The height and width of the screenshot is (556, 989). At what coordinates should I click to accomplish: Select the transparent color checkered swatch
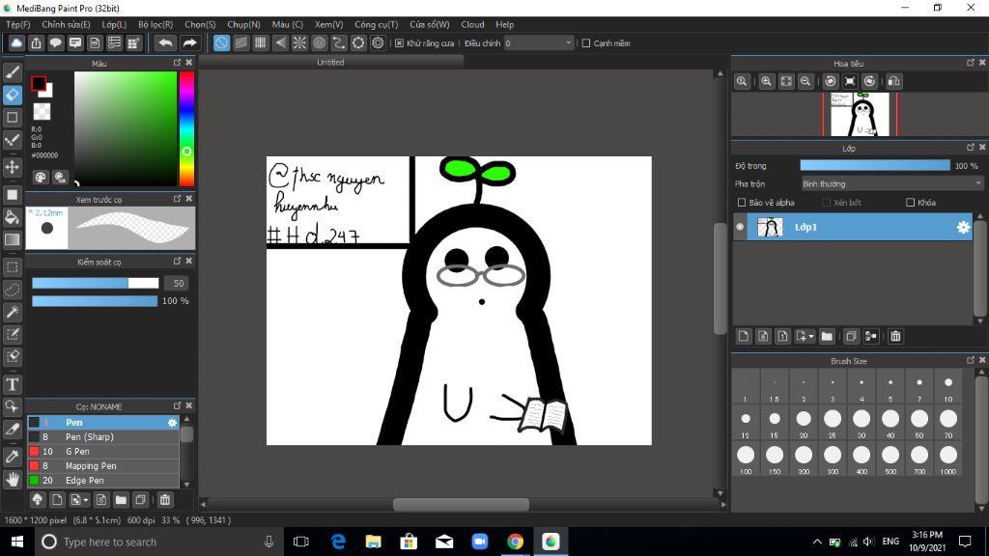point(42,112)
